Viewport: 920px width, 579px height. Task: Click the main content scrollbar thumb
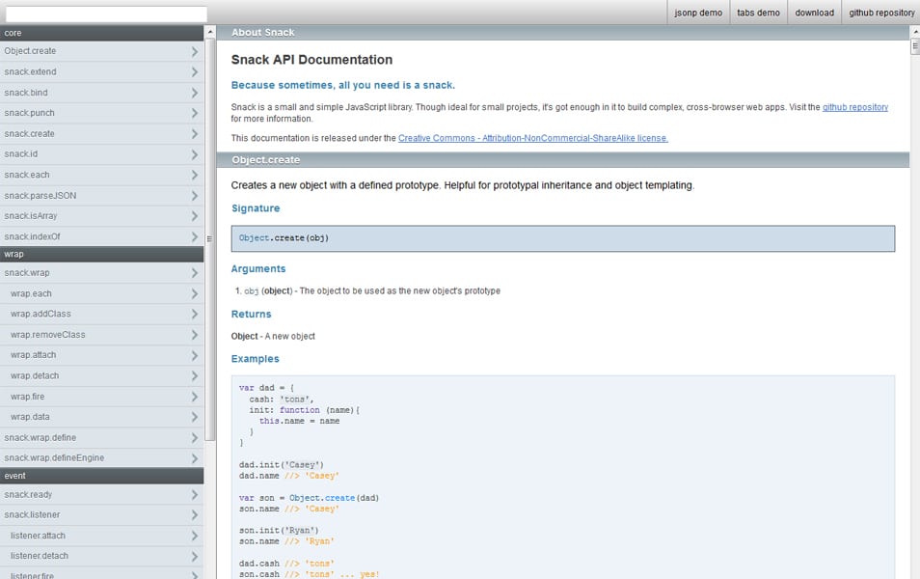(915, 46)
